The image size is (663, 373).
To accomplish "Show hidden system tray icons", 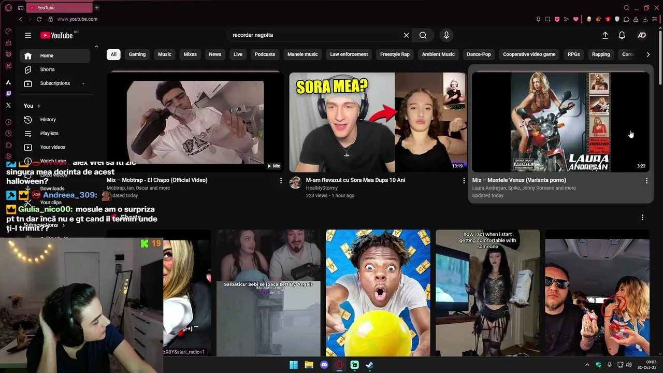I will click(587, 365).
